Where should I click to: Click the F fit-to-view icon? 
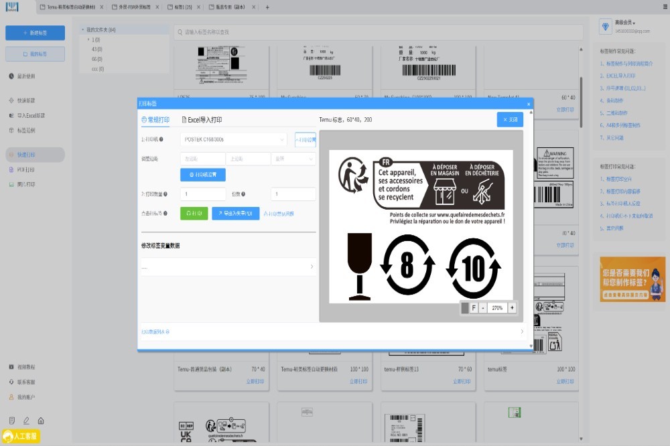[x=474, y=308]
